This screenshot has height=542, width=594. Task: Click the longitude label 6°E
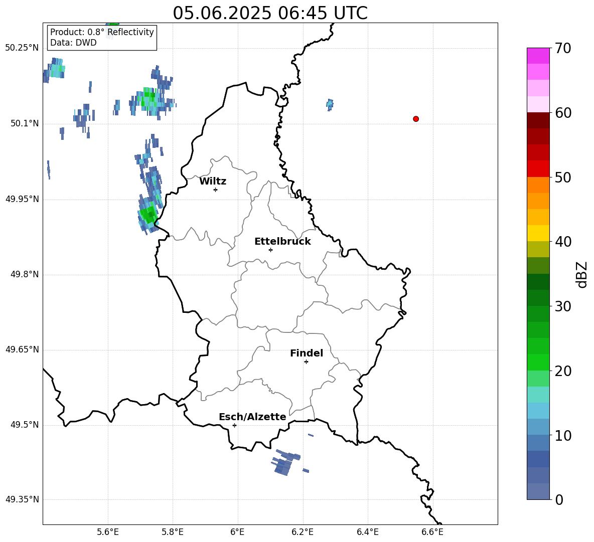coord(237,532)
